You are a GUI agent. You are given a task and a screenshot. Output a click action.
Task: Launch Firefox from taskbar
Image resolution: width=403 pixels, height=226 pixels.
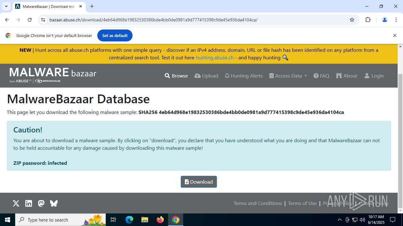point(160,220)
